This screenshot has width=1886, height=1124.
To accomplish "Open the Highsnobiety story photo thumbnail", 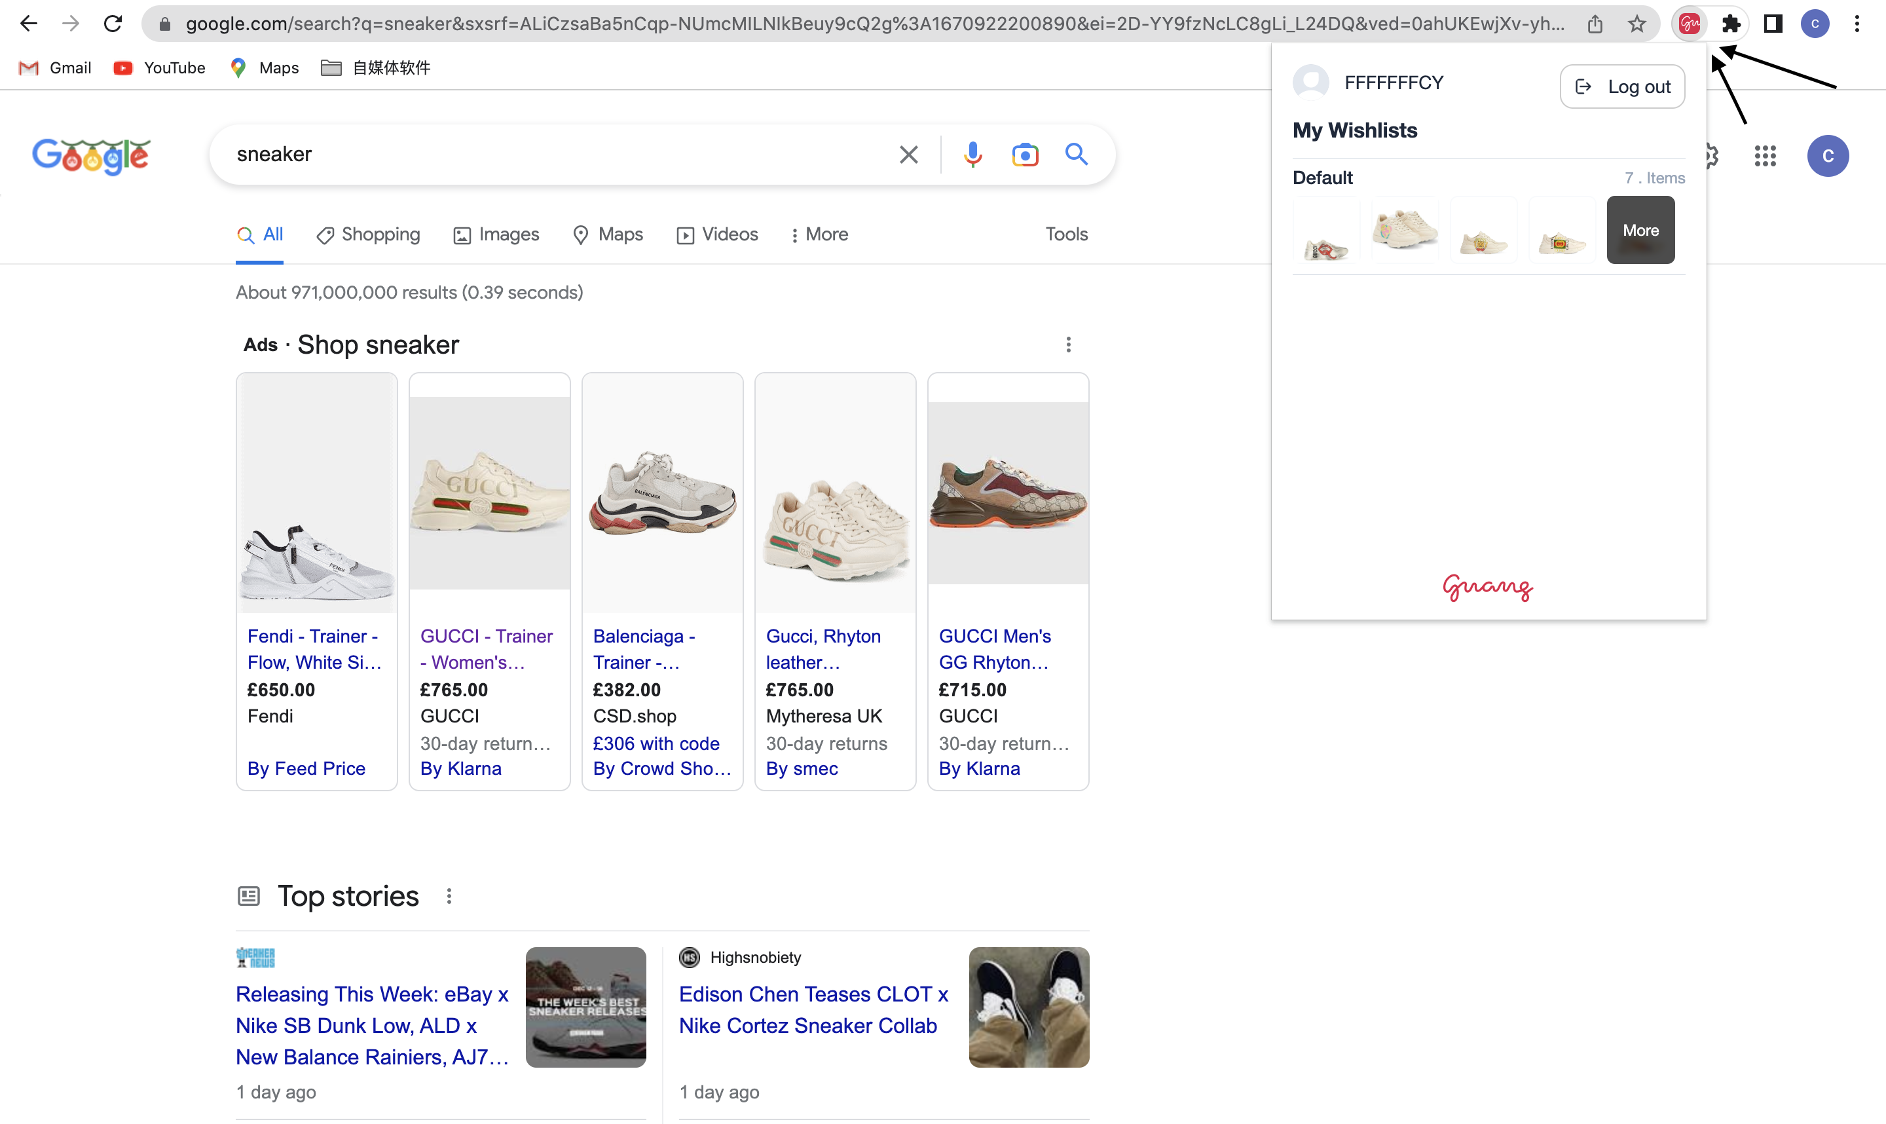I will (1029, 1007).
